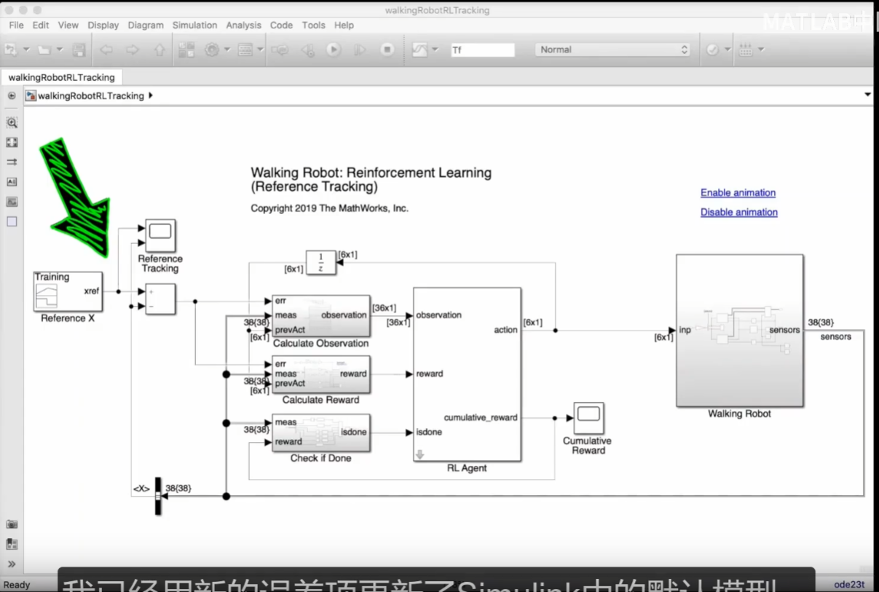
Task: Select the RL Agent block
Action: coord(467,374)
